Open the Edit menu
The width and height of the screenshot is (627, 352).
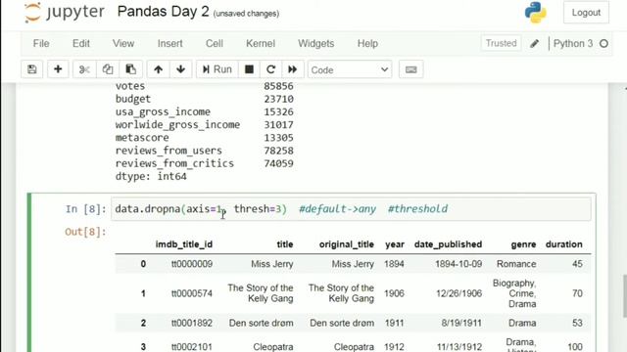(x=80, y=43)
